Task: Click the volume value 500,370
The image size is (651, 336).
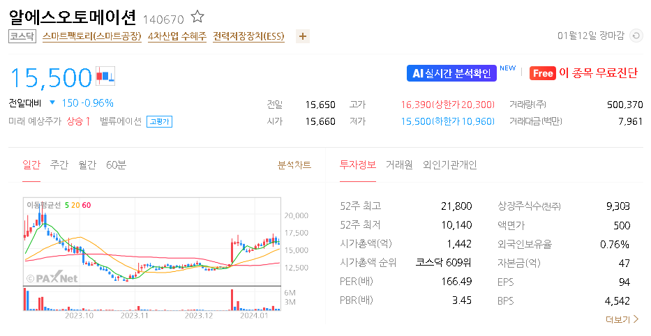Action: pos(625,105)
